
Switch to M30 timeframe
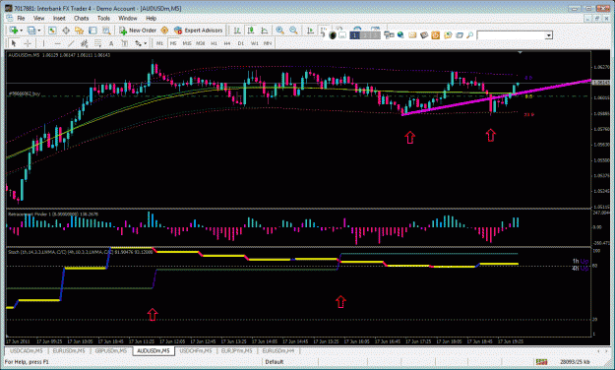(x=201, y=43)
